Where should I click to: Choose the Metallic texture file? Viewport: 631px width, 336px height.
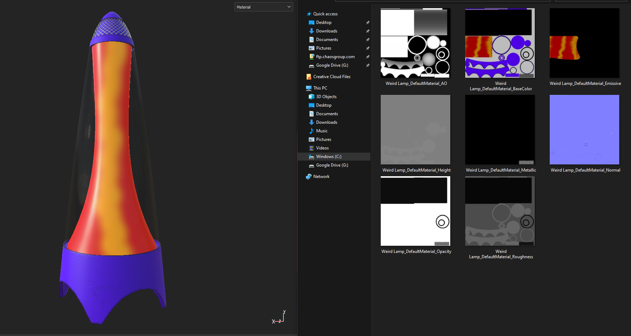[500, 130]
